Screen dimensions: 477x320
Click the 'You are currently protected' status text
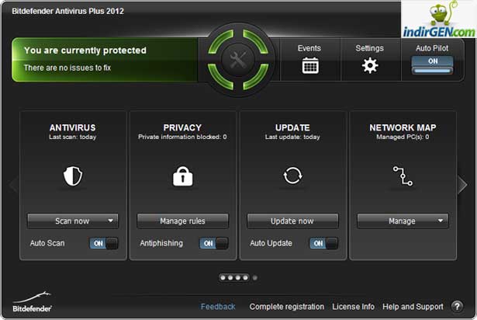click(x=85, y=50)
